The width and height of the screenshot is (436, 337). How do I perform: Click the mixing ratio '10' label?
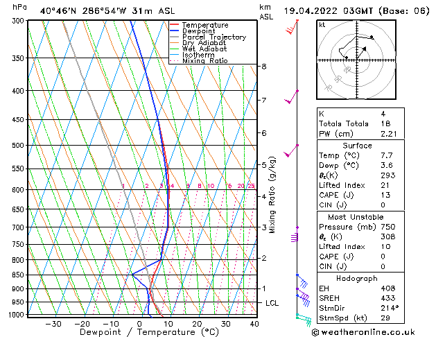point(211,186)
